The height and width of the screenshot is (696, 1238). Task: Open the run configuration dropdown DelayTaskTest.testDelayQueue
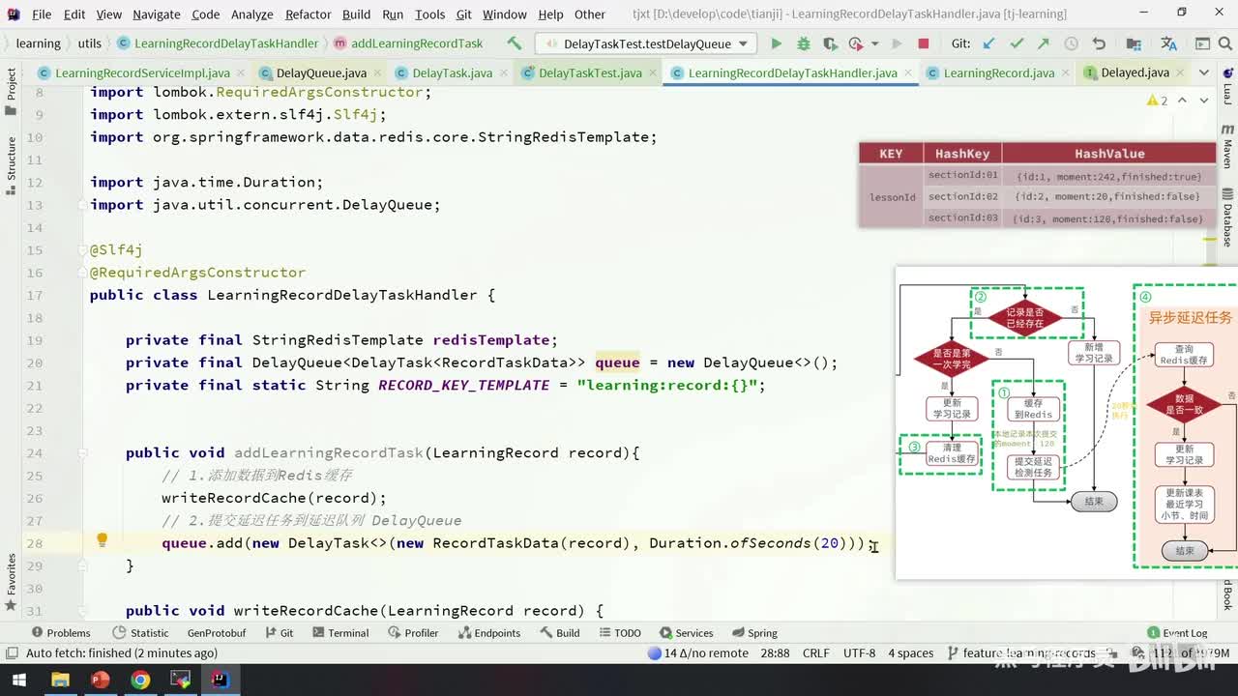[646, 43]
